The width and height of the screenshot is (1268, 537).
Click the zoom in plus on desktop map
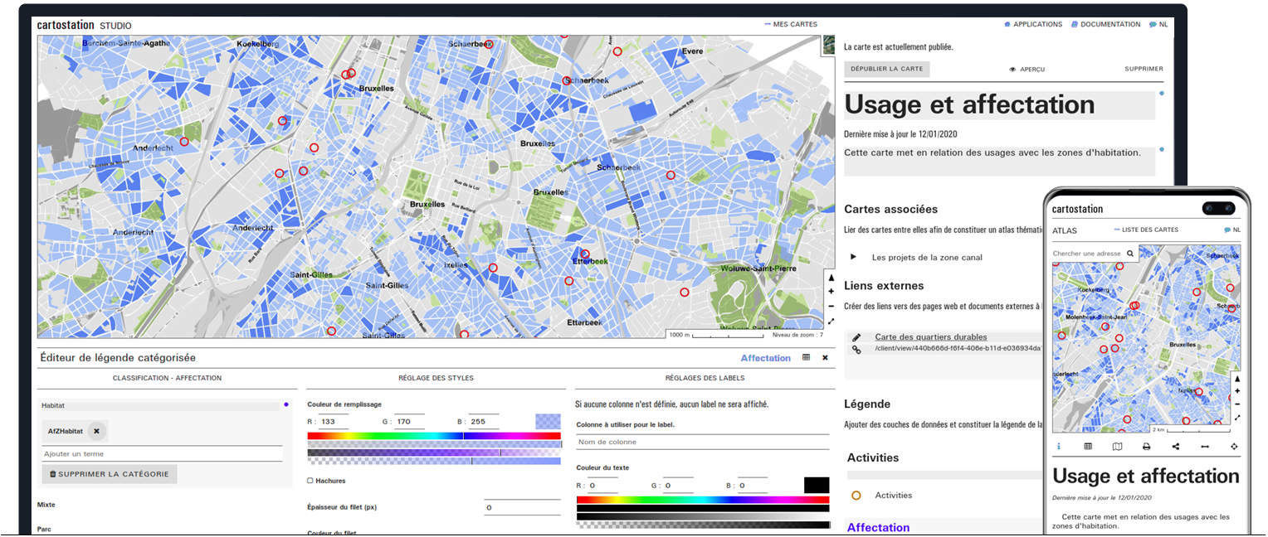coord(831,292)
